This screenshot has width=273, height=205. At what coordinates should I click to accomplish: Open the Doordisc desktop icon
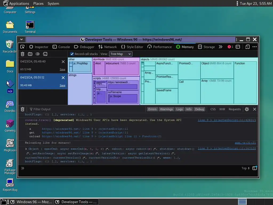(10, 106)
